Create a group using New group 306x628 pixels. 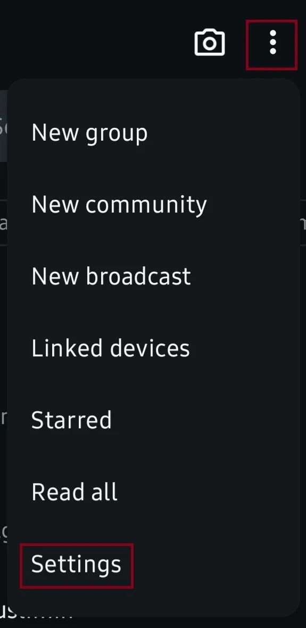tap(153, 133)
